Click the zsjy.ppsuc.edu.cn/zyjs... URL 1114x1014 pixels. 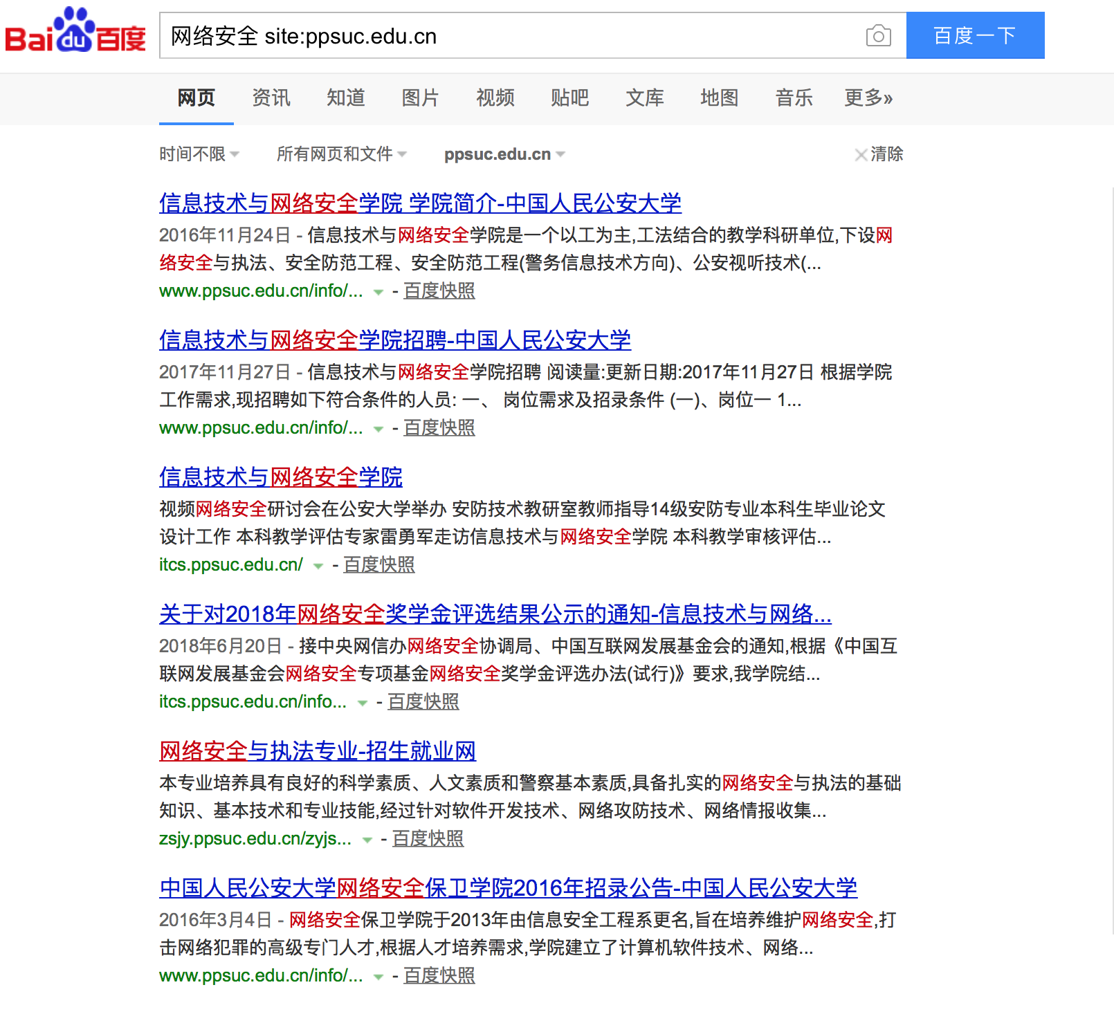pyautogui.click(x=255, y=839)
